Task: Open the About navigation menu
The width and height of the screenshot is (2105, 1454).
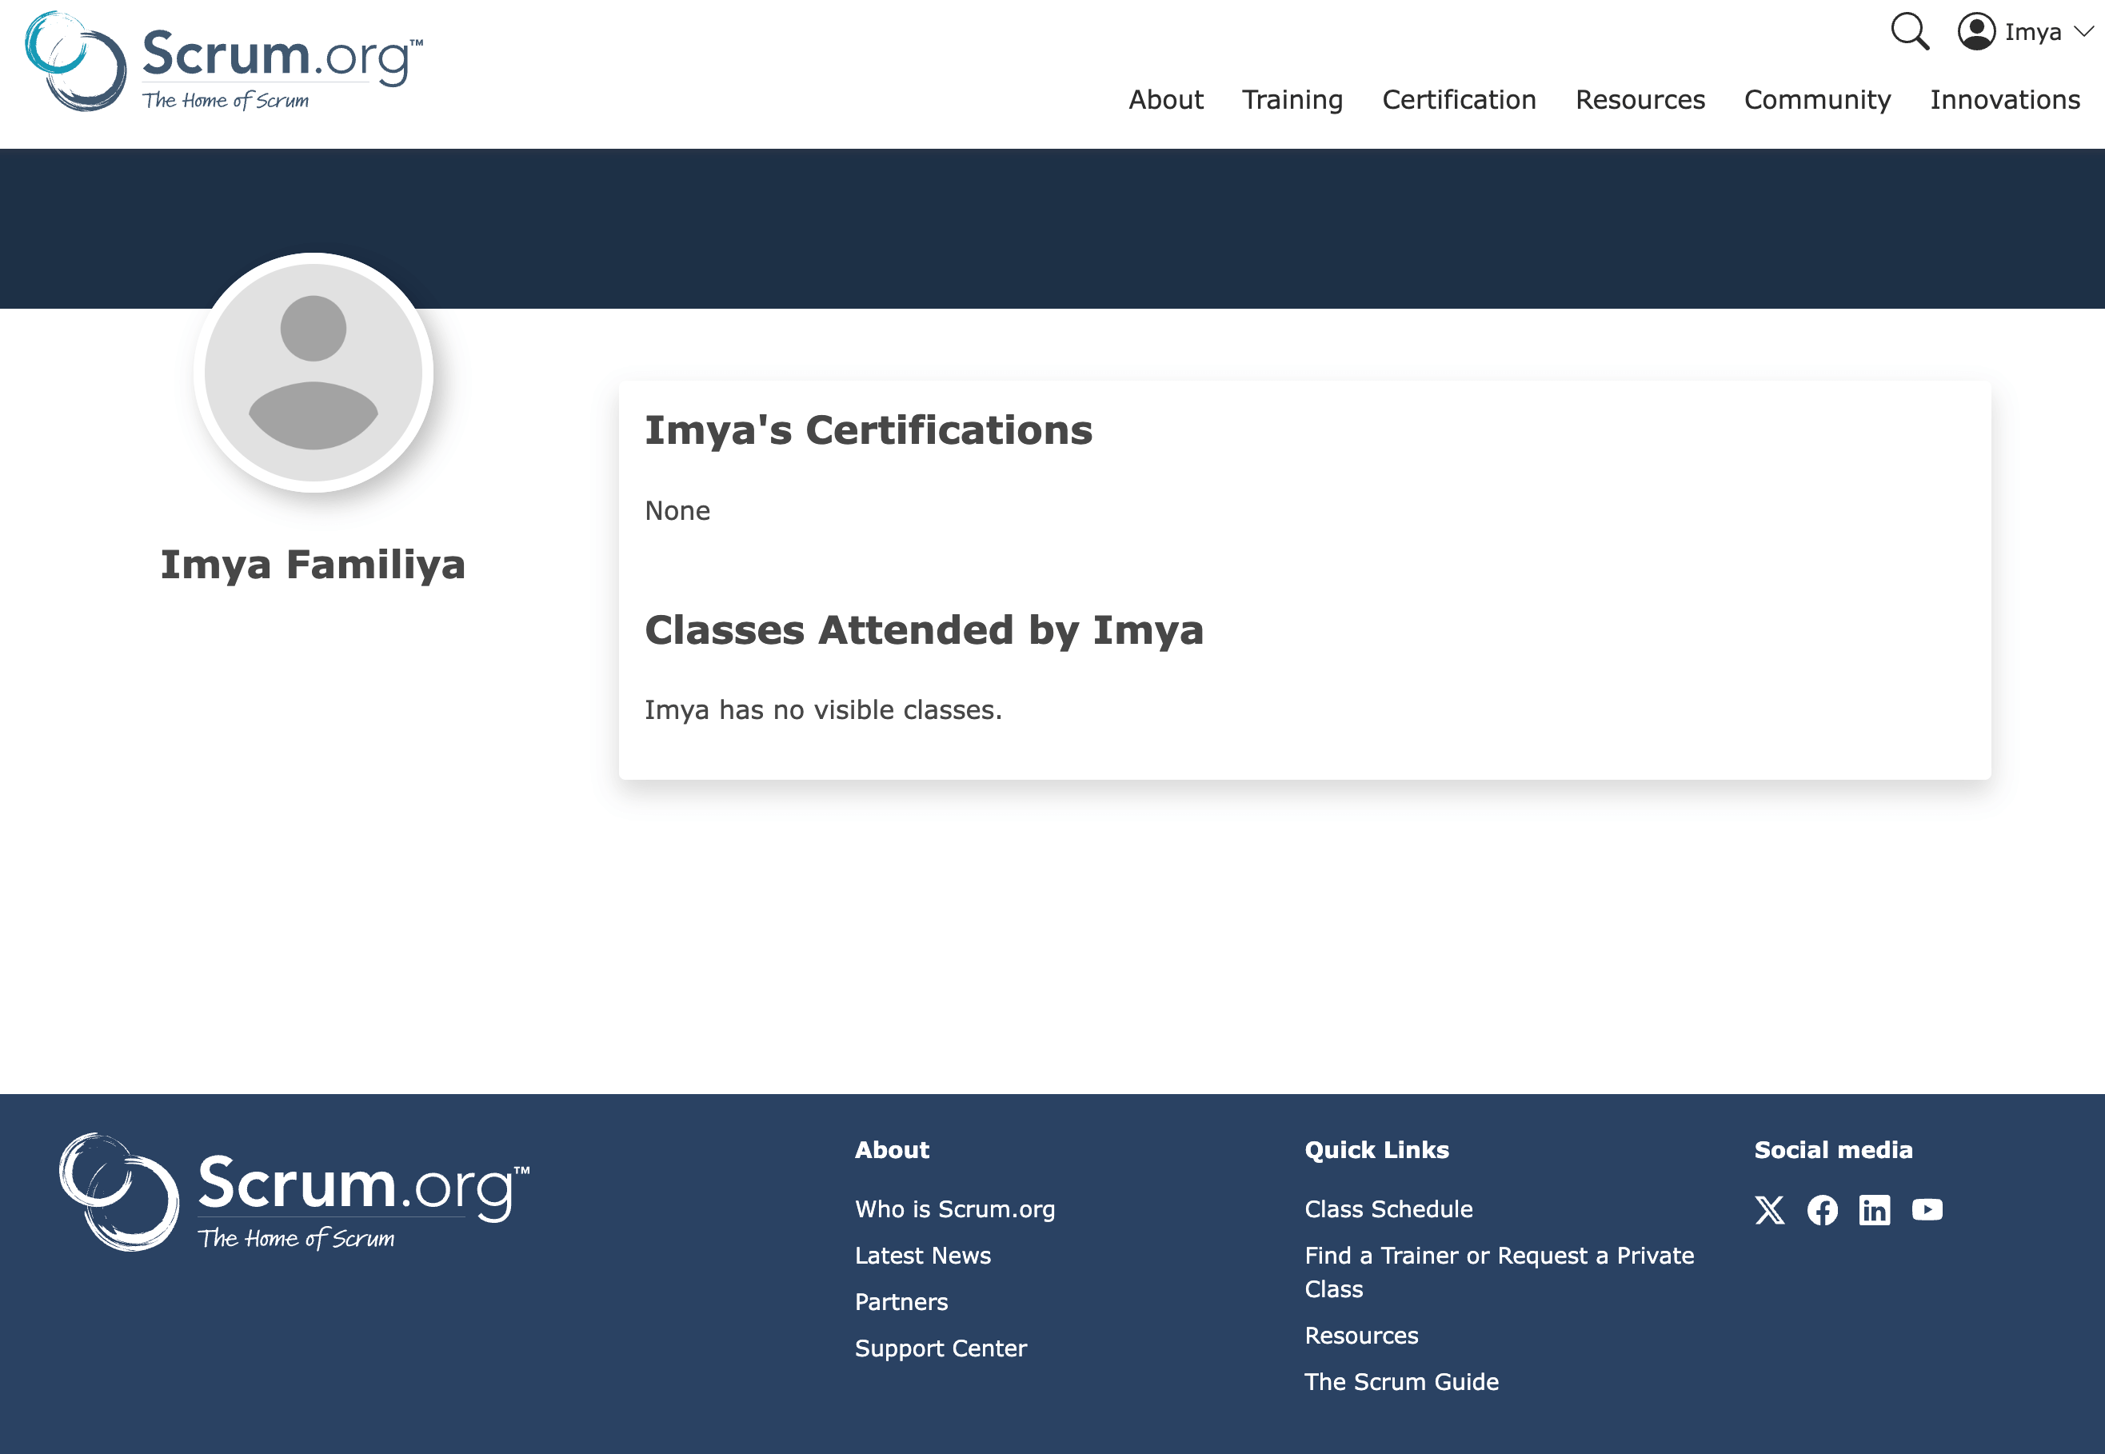Action: [x=1166, y=99]
